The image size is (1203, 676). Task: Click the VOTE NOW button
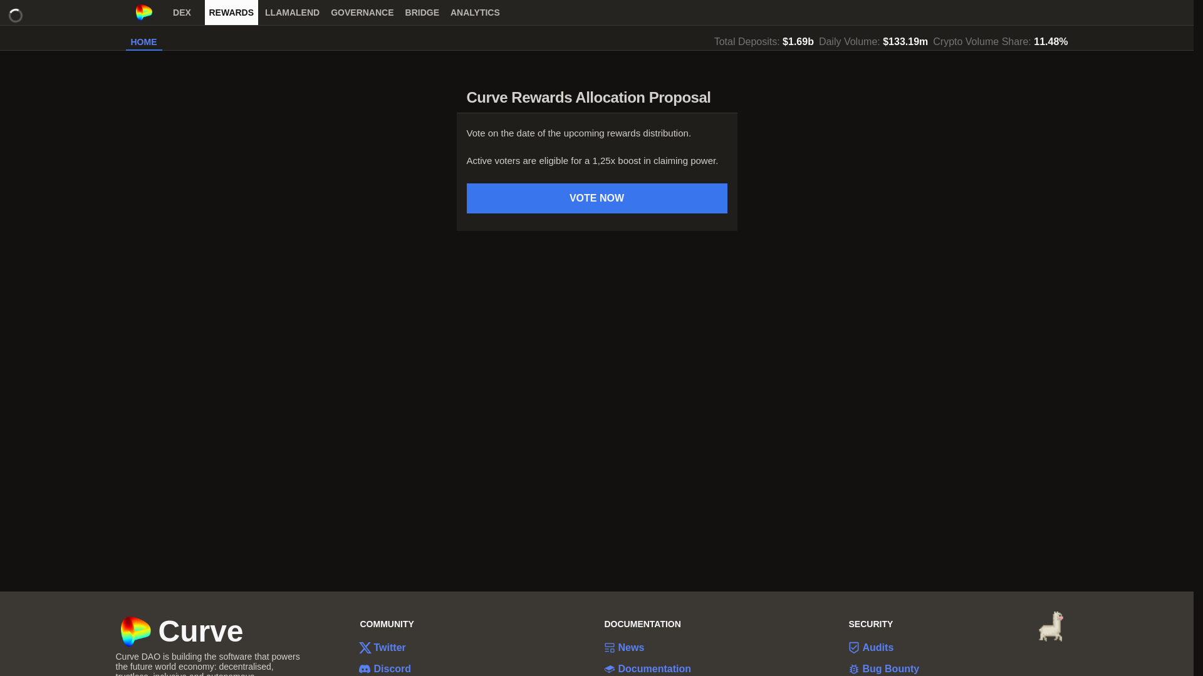pyautogui.click(x=596, y=198)
